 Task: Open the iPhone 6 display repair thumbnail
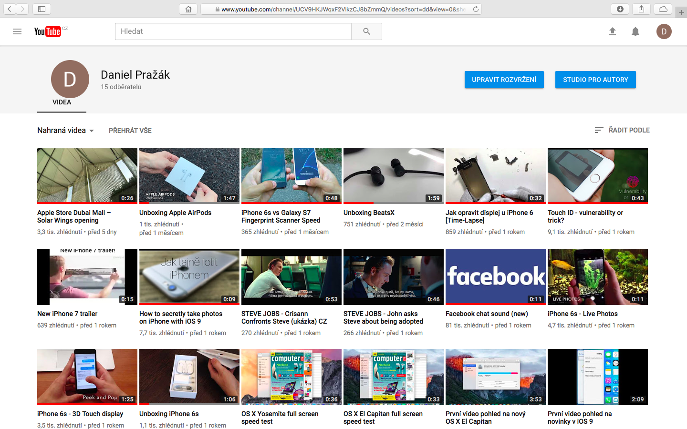[496, 176]
